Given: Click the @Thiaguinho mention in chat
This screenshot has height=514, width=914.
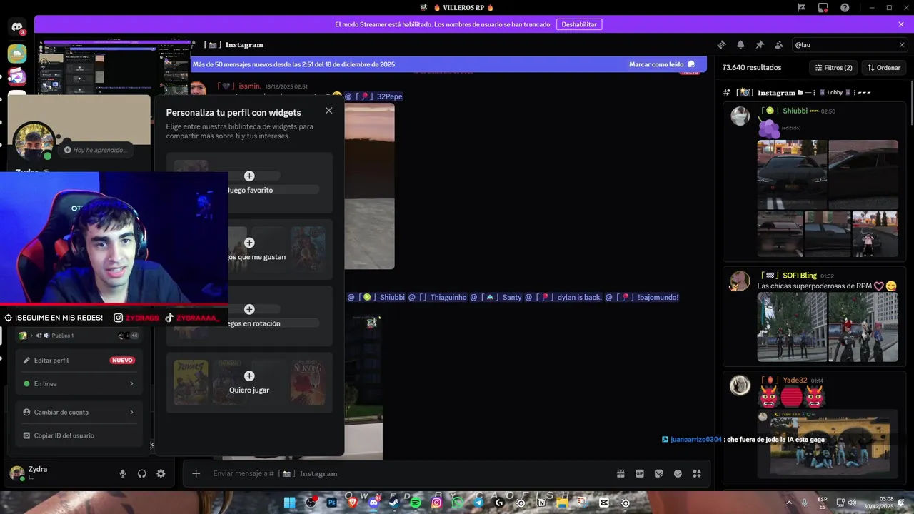Looking at the screenshot, I should 438,297.
